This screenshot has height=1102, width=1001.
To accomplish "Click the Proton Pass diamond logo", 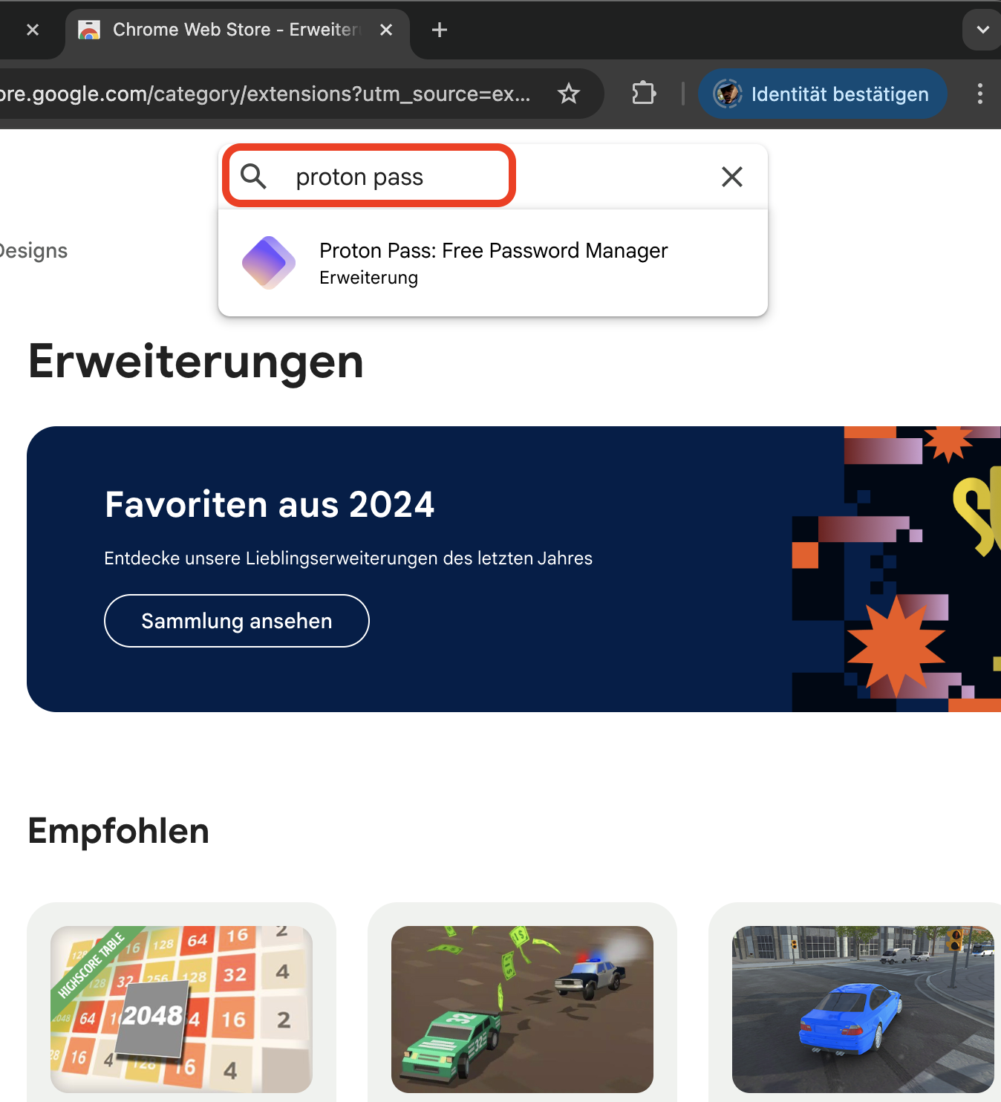I will [269, 263].
